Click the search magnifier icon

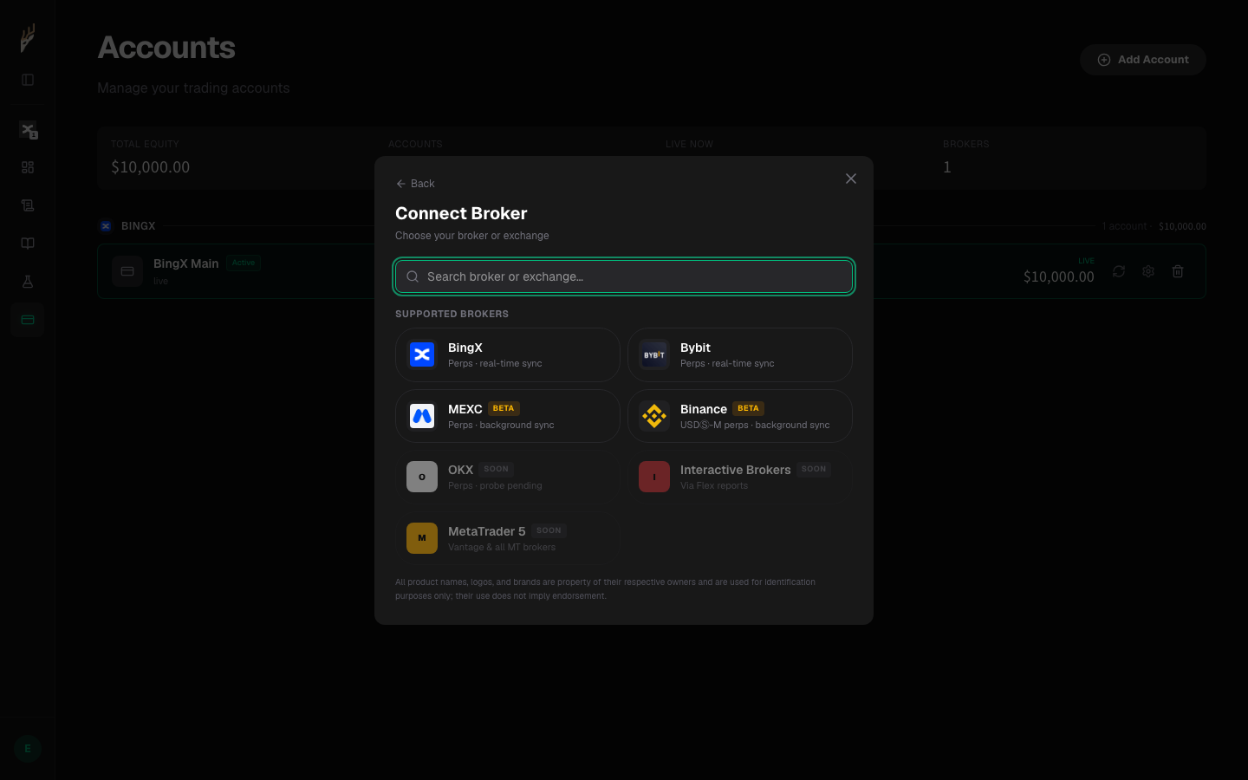(413, 276)
